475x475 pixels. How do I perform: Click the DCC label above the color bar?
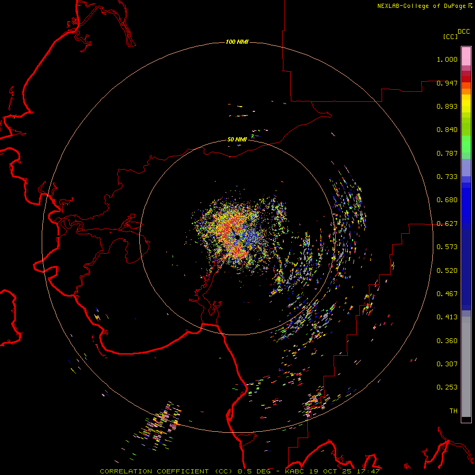pyautogui.click(x=464, y=32)
